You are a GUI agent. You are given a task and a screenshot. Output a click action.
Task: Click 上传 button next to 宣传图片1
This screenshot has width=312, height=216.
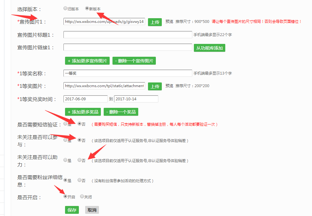coord(155,22)
